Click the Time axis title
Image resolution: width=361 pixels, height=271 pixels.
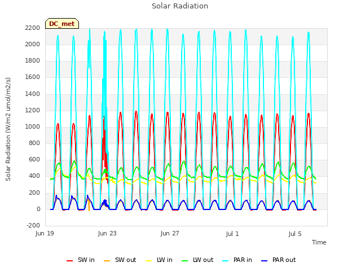coord(319,242)
